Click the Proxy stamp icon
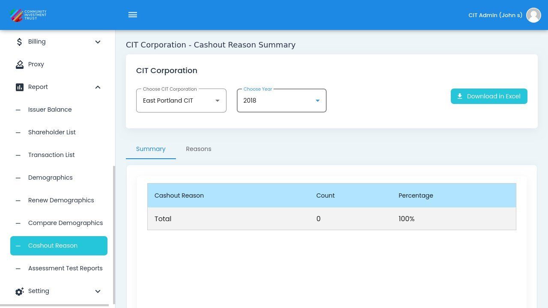 click(x=19, y=65)
